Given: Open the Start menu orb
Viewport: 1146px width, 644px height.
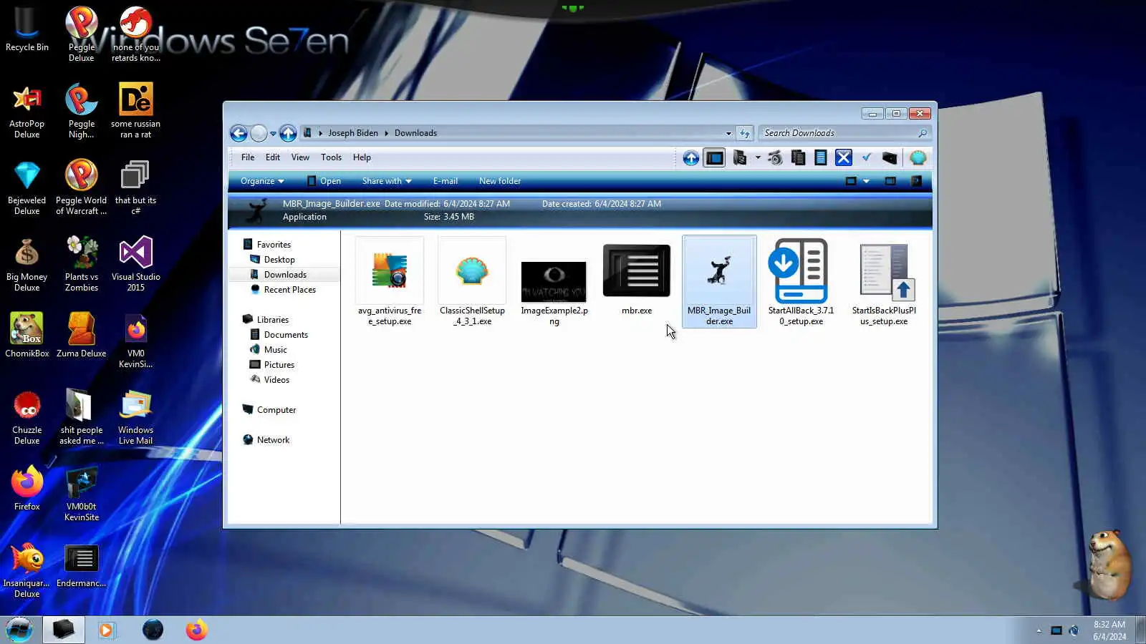Looking at the screenshot, I should point(19,630).
